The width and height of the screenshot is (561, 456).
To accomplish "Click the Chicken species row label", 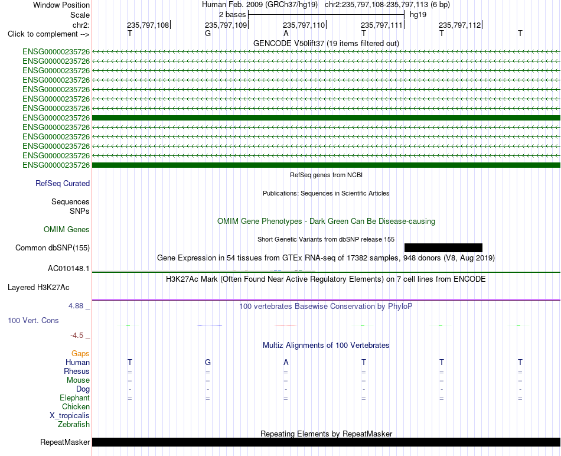I will (76, 406).
